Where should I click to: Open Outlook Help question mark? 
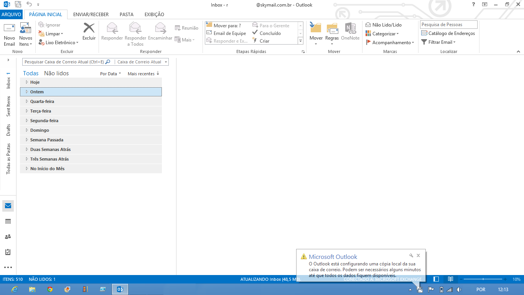(474, 5)
